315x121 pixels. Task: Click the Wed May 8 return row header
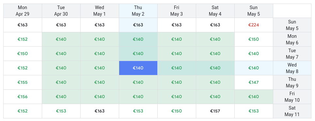(292, 68)
